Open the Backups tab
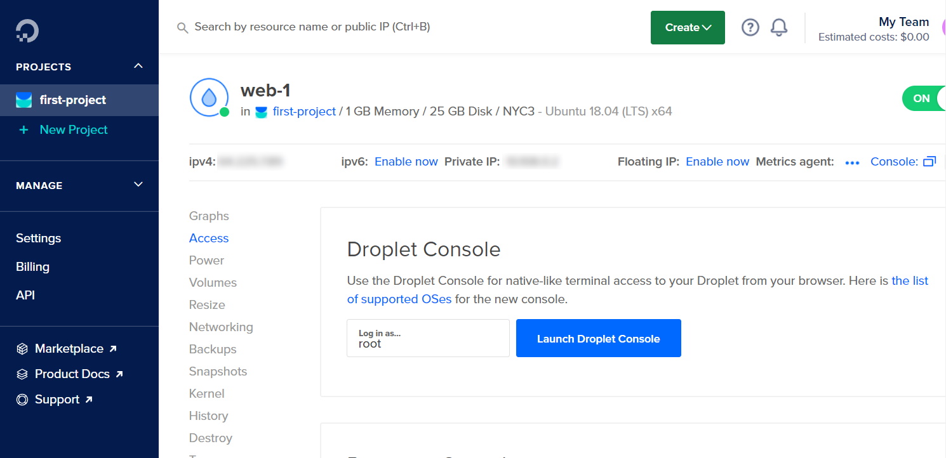This screenshot has width=946, height=458. click(213, 350)
